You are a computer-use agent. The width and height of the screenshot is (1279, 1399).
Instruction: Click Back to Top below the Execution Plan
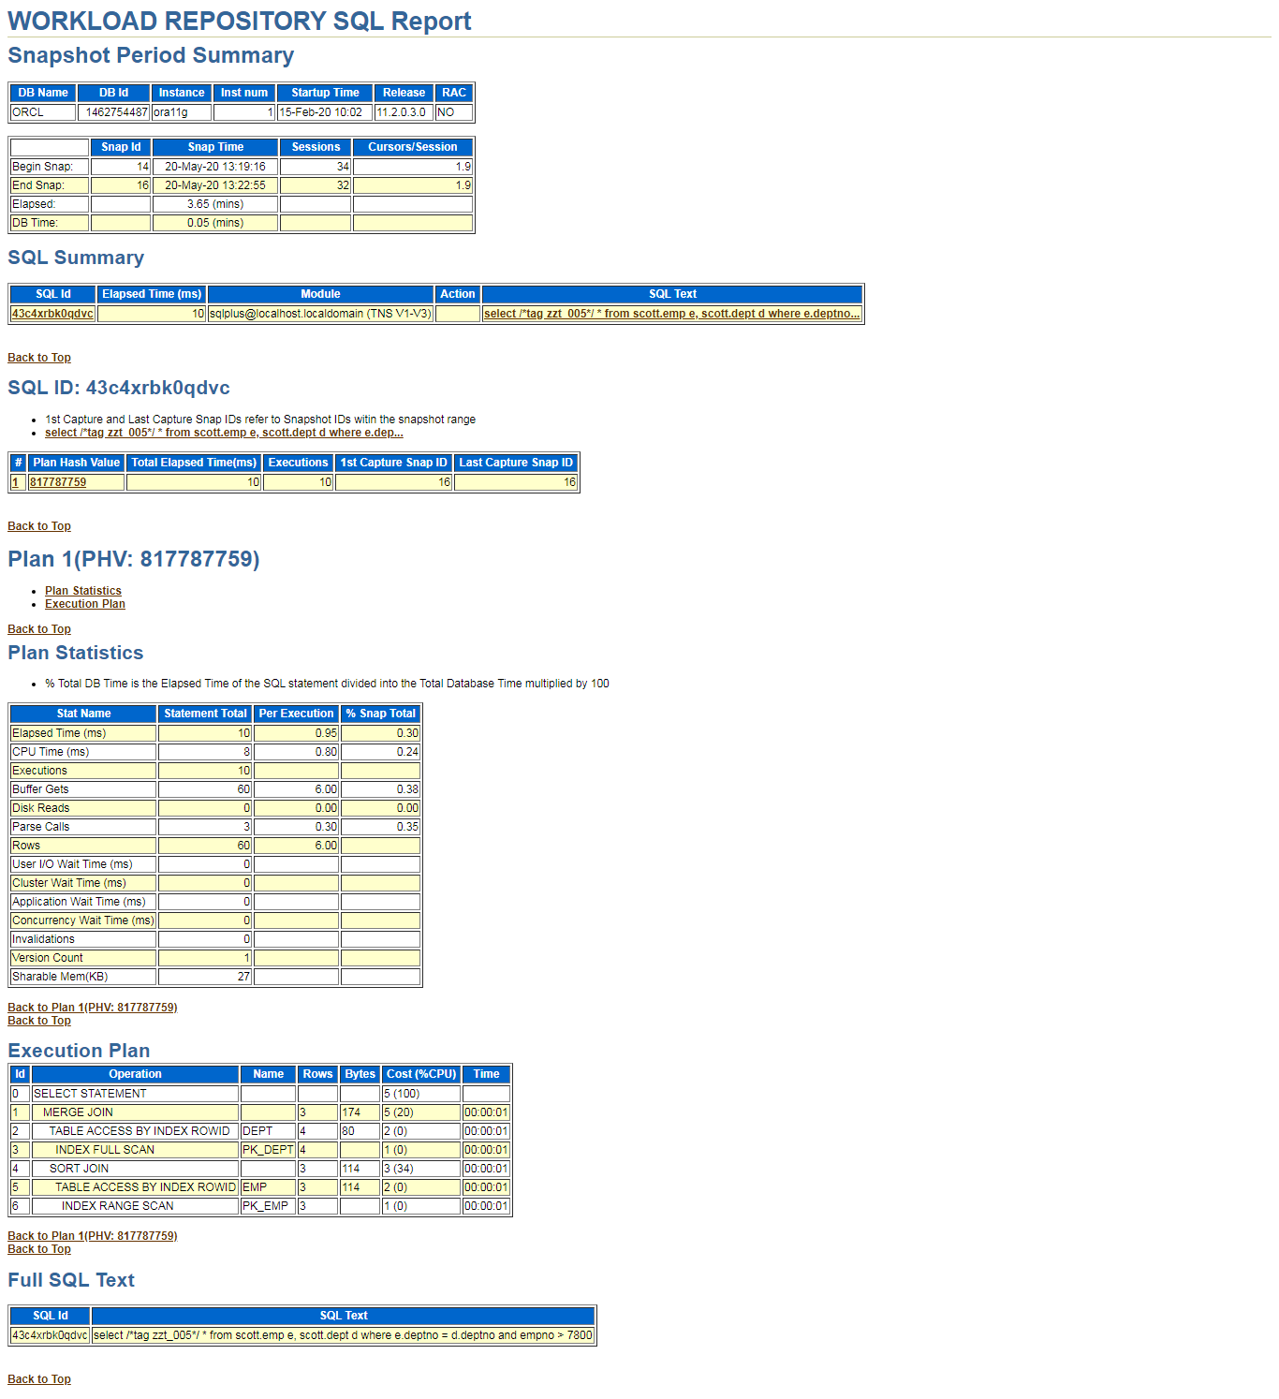tap(38, 1248)
